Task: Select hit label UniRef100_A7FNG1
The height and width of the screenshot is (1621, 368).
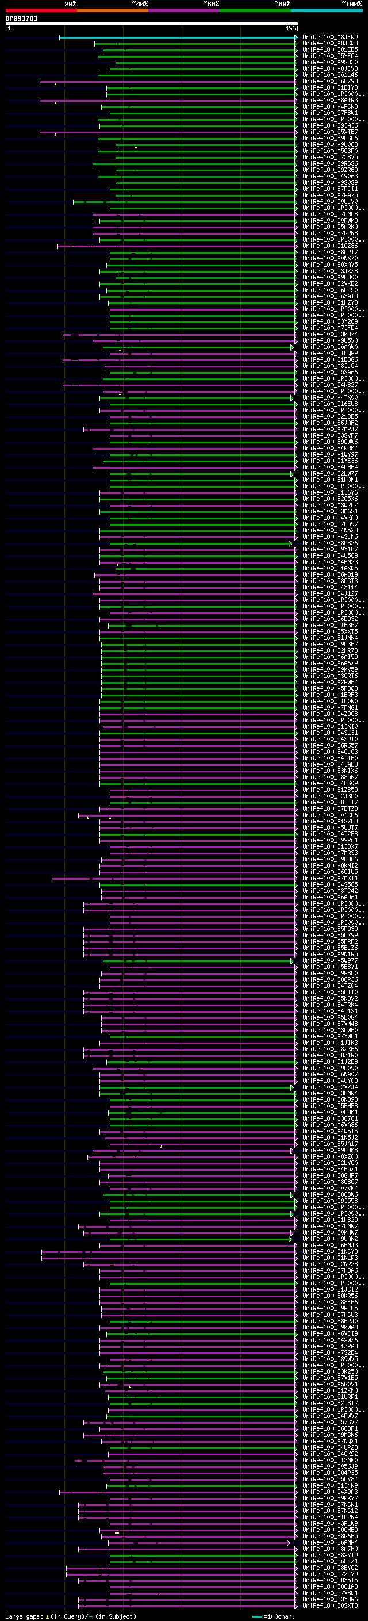Action: (330, 707)
